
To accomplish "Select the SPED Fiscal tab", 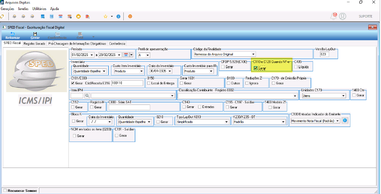I will click(x=12, y=43).
